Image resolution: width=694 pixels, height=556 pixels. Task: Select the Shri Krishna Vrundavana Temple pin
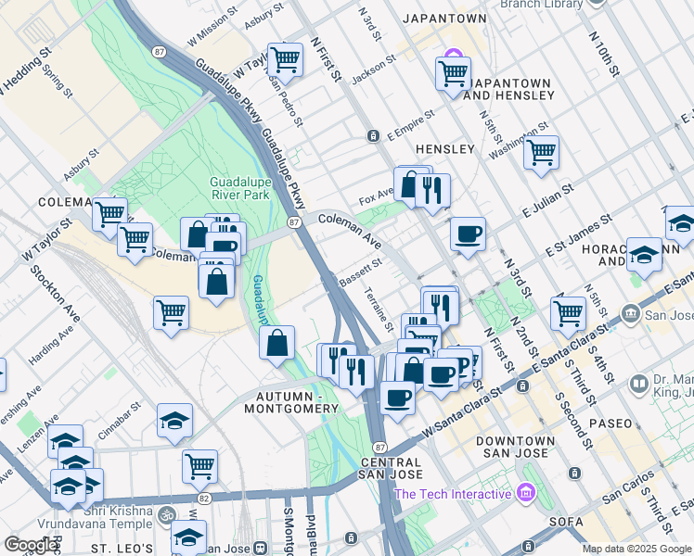click(168, 516)
